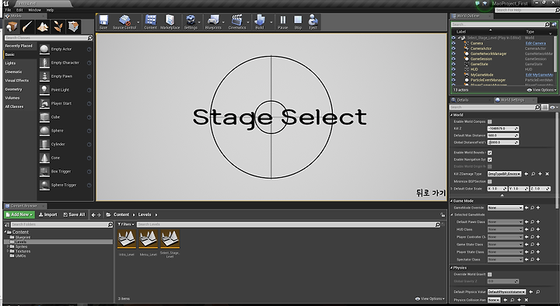Expand Default Color Scale property

coord(452,189)
